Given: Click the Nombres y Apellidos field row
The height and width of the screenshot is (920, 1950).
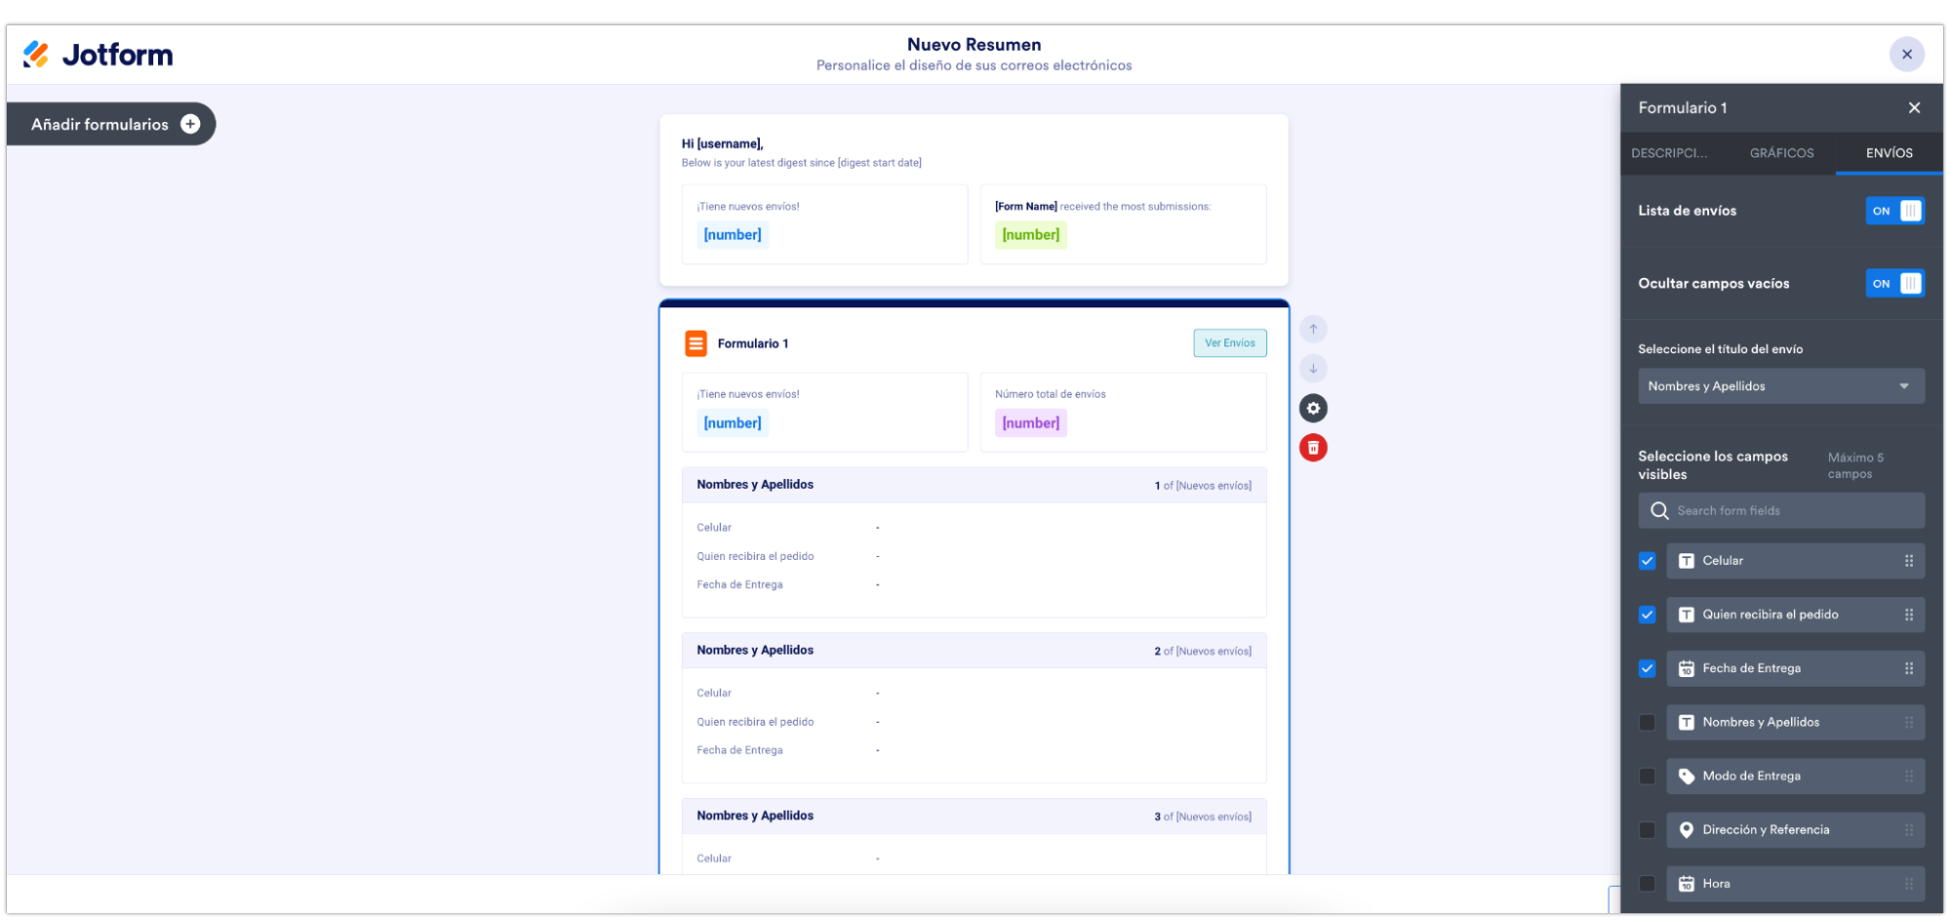Looking at the screenshot, I should [x=1795, y=723].
